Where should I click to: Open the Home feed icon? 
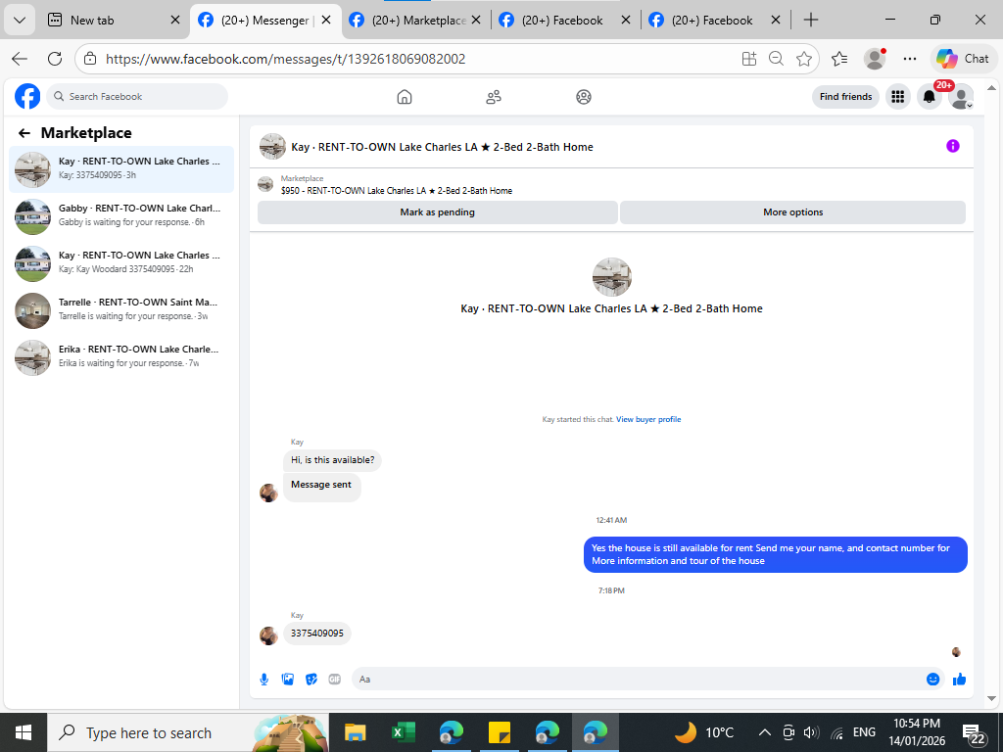click(405, 97)
